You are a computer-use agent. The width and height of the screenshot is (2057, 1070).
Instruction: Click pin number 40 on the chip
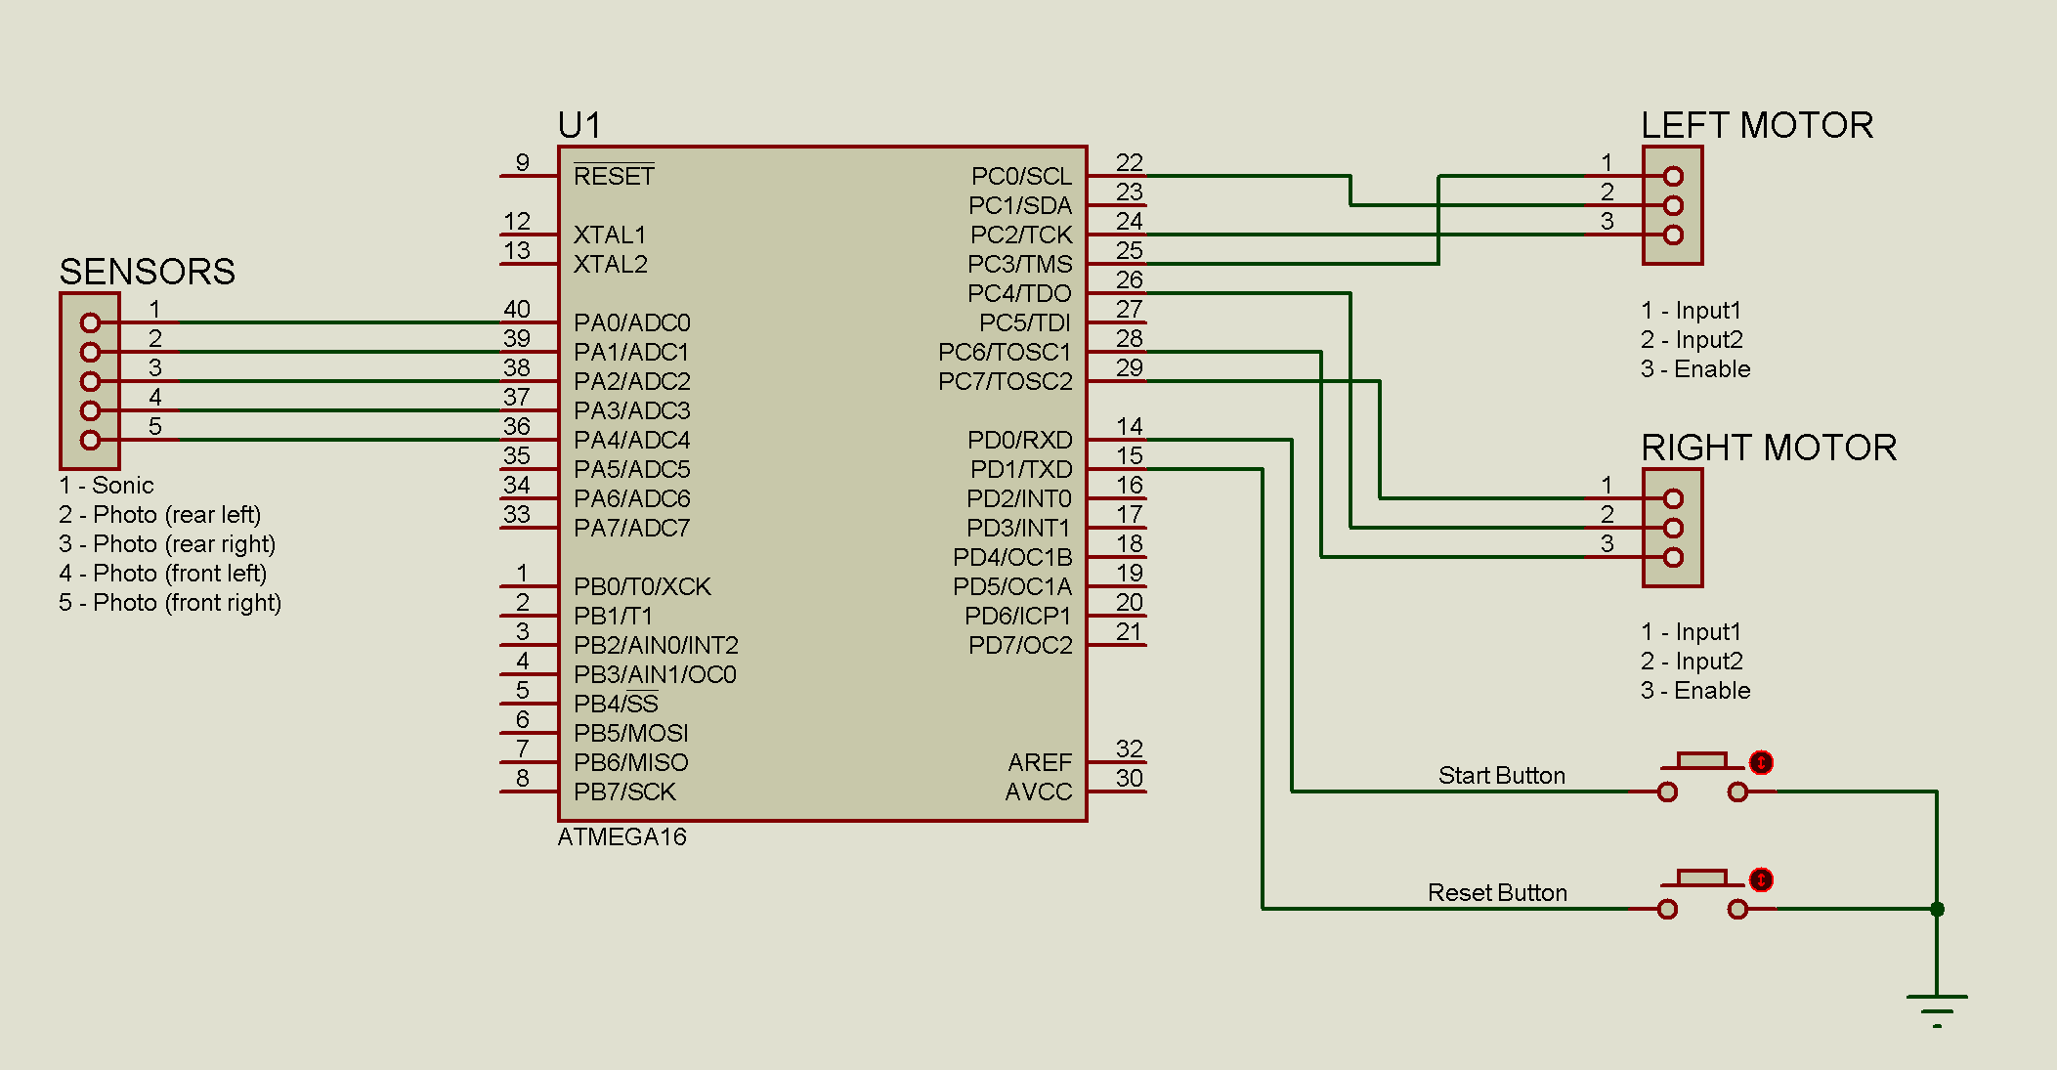click(517, 309)
